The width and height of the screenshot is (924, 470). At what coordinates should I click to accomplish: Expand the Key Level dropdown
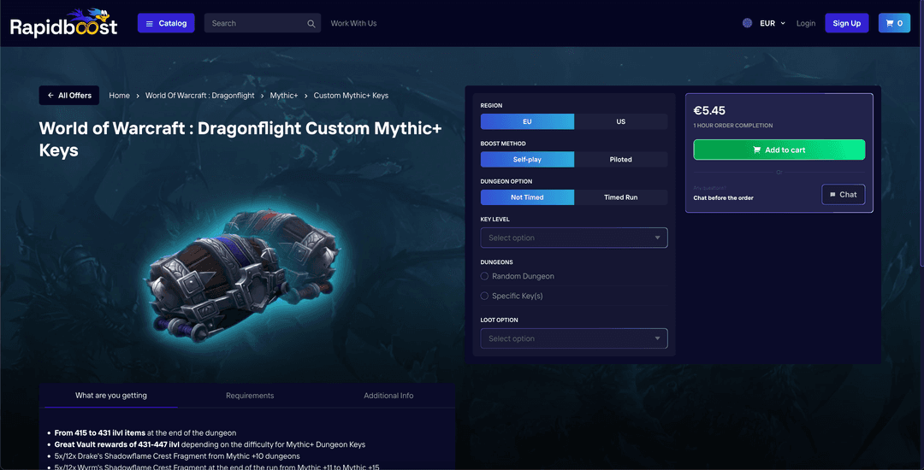coord(574,238)
